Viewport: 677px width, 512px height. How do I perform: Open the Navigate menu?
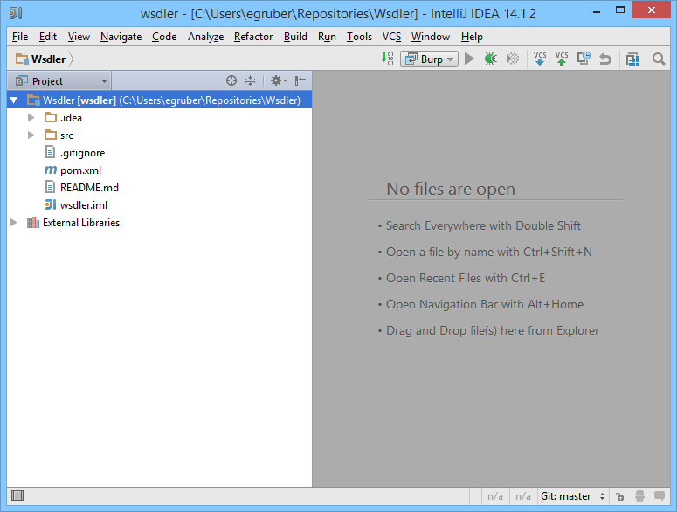(x=121, y=37)
